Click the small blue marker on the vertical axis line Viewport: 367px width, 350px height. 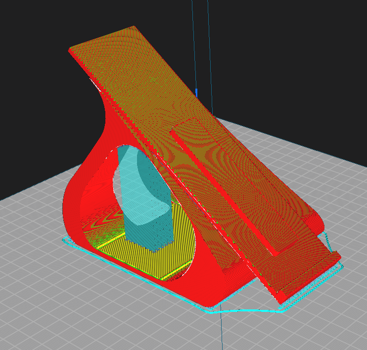point(196,93)
